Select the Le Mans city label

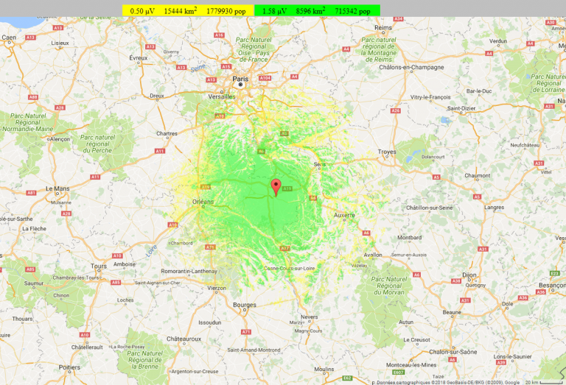point(58,188)
